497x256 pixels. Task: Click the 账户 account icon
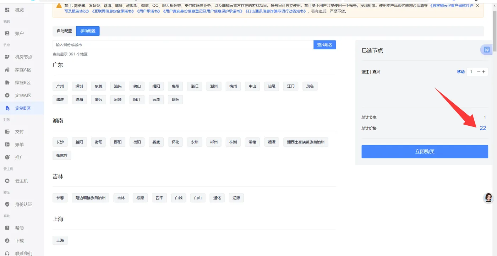coord(7,33)
